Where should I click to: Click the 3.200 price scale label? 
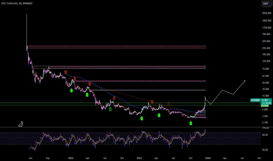[265, 116]
